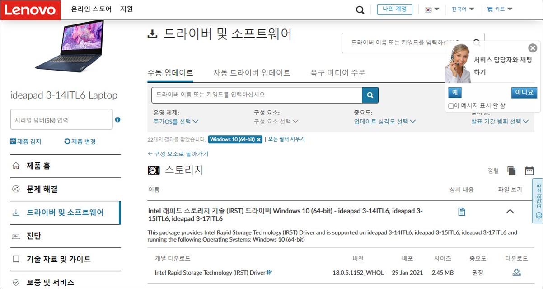Click the Lenovo logo
Viewport: 543px width, 289px height.
30,10
